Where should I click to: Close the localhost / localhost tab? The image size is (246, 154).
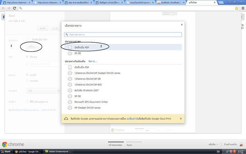184,2
